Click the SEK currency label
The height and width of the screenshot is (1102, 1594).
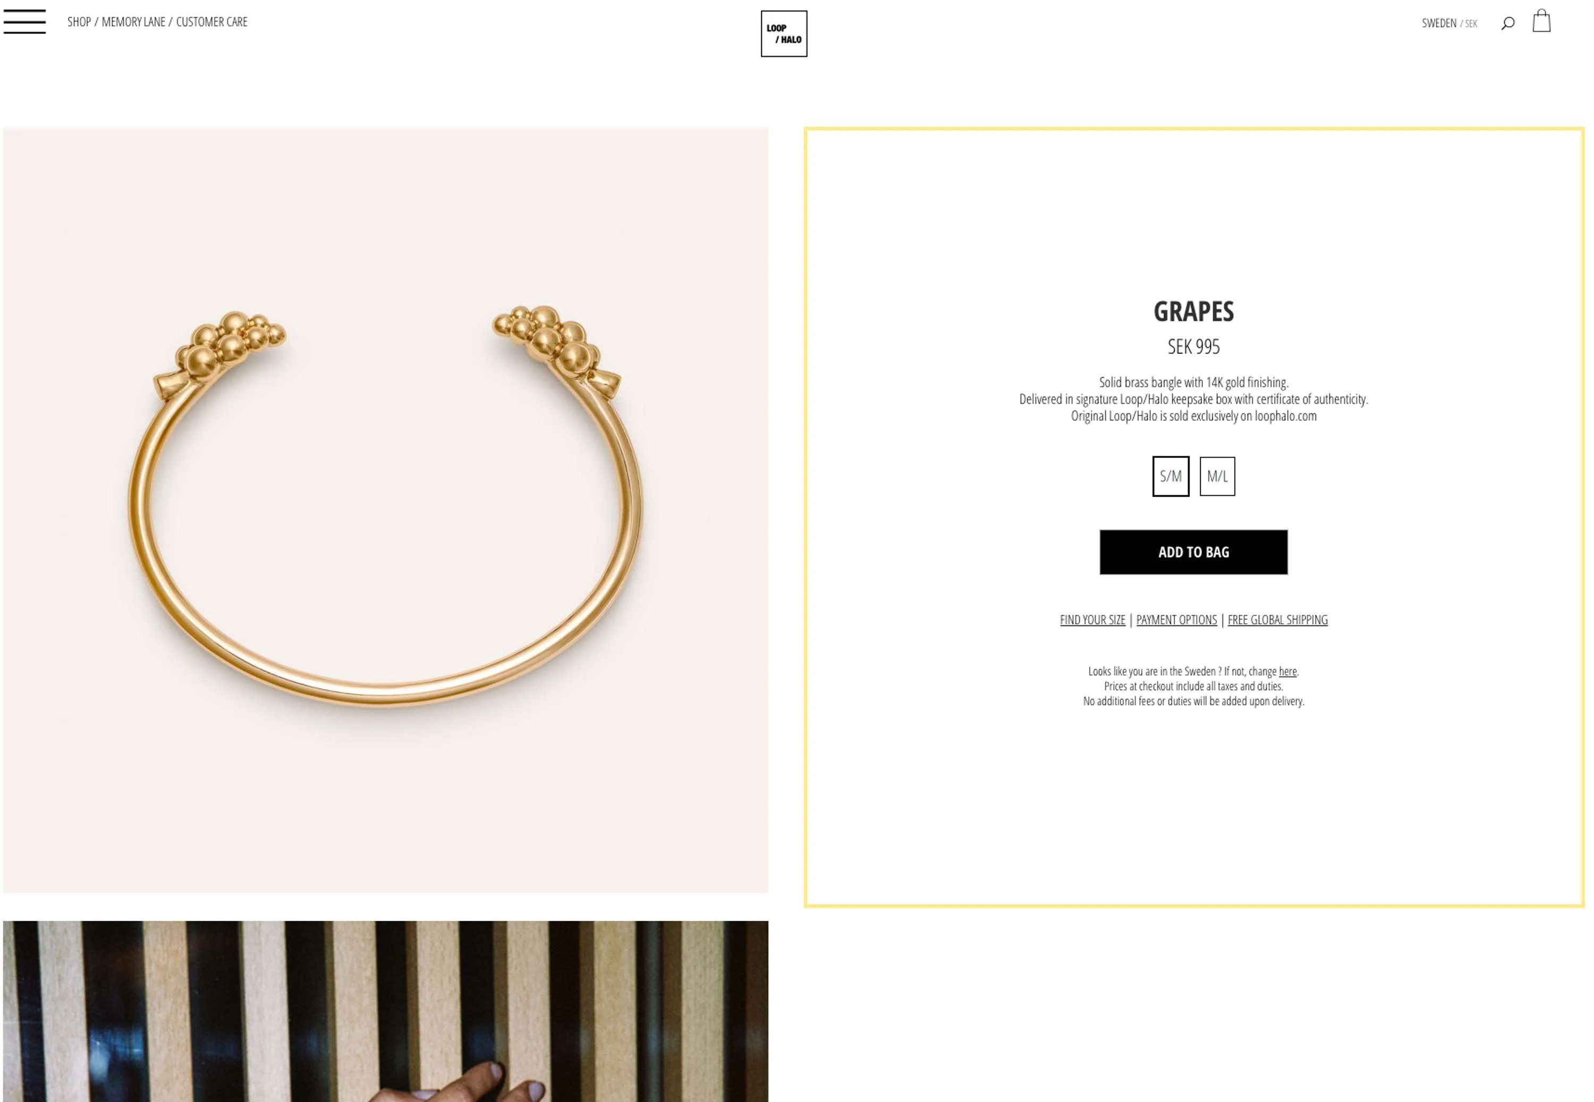[1470, 23]
